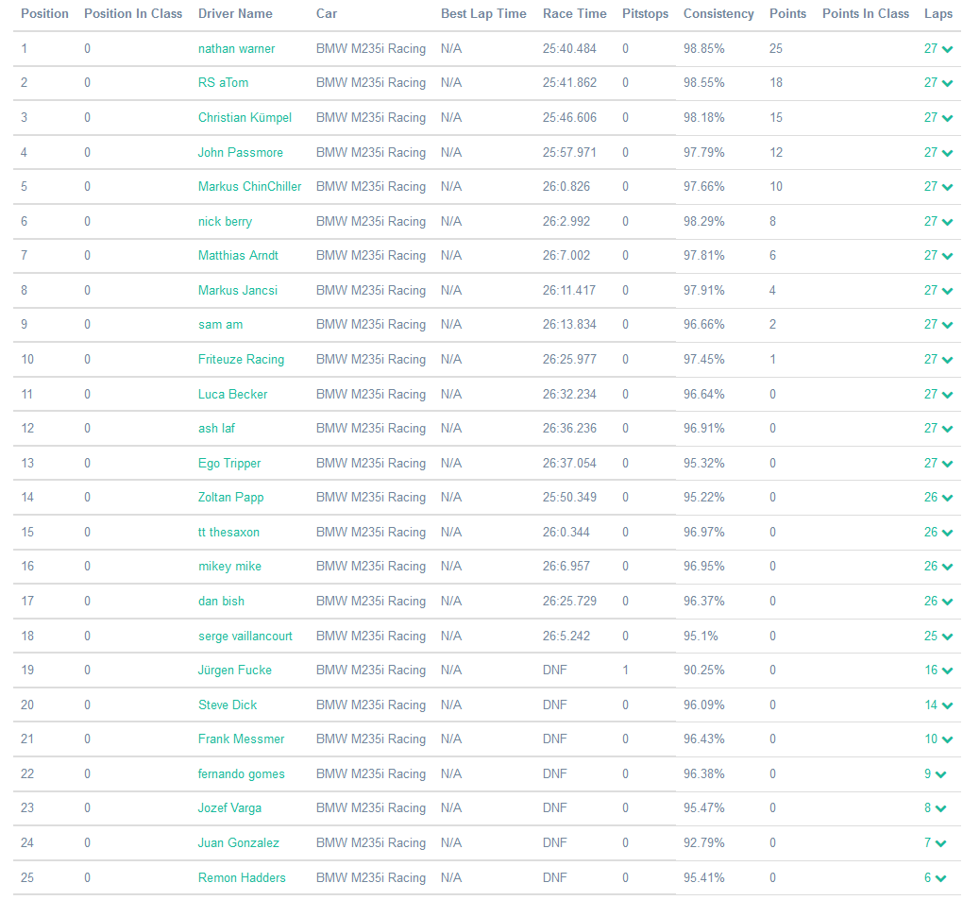Select driver Friteuze Racing
The width and height of the screenshot is (963, 900).
pyautogui.click(x=241, y=360)
